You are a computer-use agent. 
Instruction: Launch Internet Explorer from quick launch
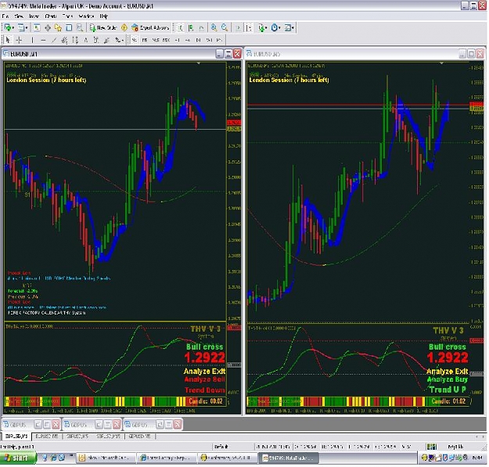click(54, 458)
